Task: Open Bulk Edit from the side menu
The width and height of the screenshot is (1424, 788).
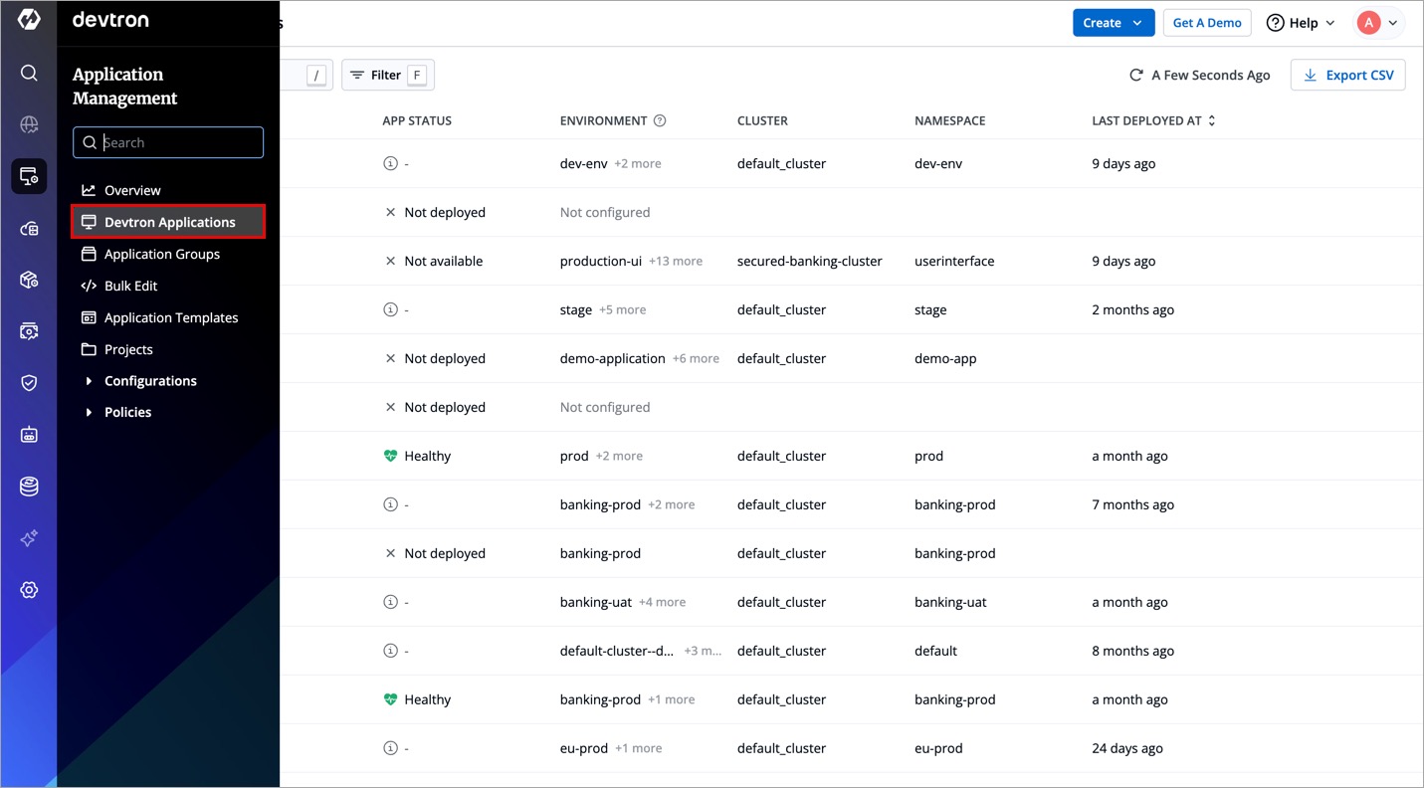Action: [x=130, y=286]
